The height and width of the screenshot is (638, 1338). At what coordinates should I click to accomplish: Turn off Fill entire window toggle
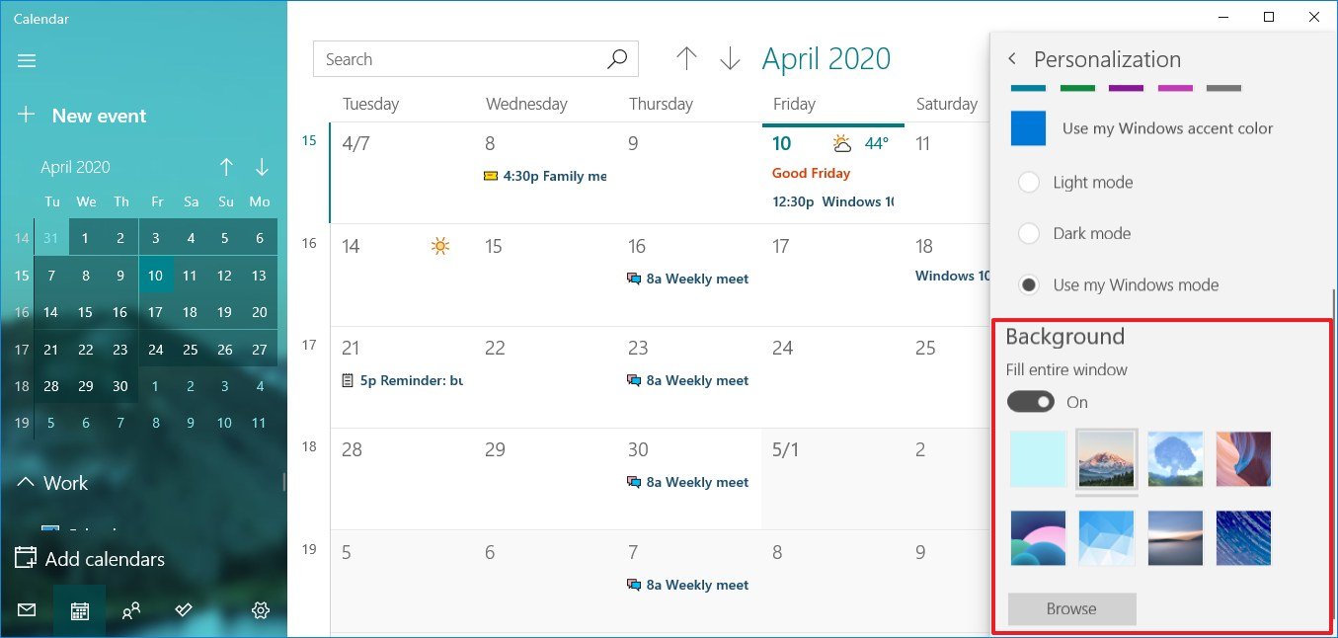coord(1031,402)
